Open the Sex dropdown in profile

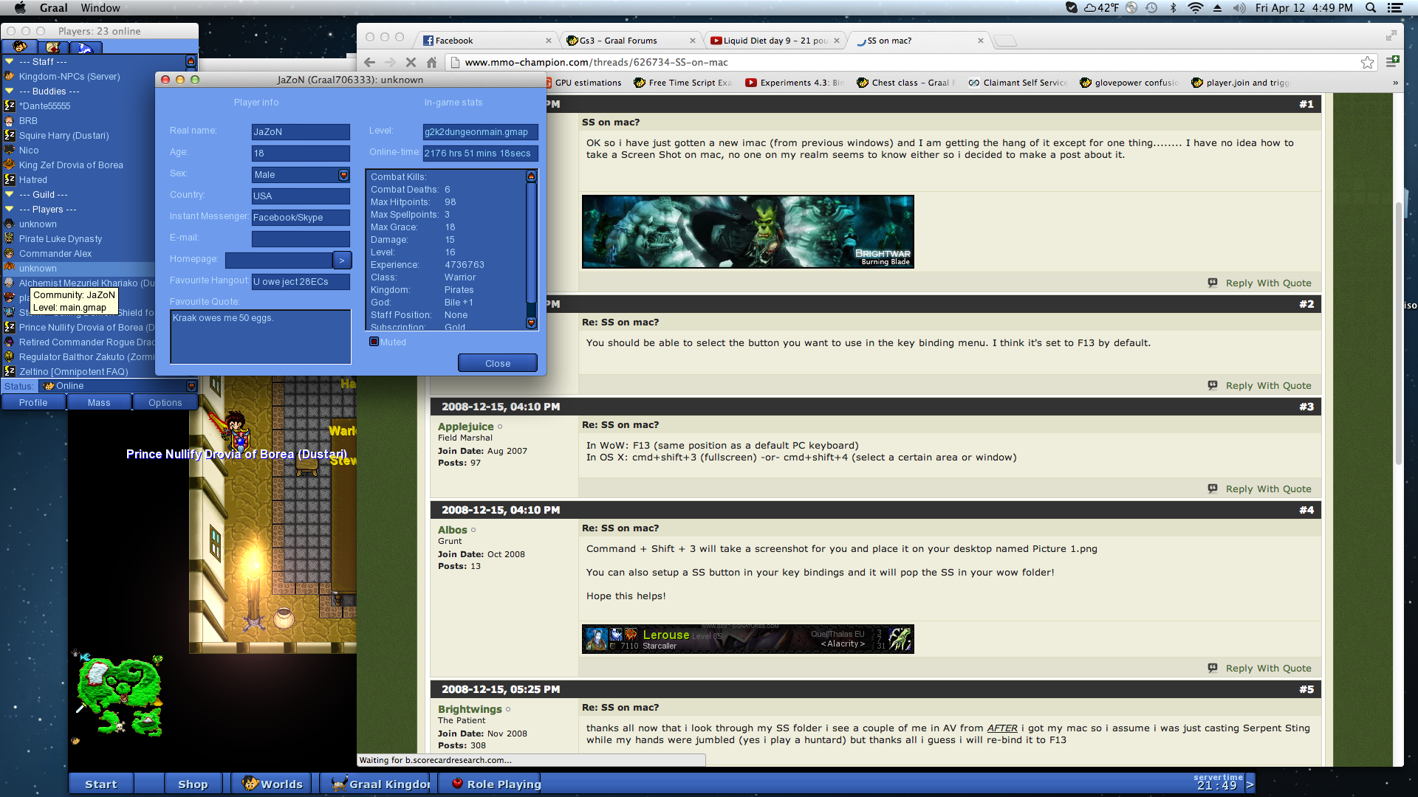tap(343, 175)
